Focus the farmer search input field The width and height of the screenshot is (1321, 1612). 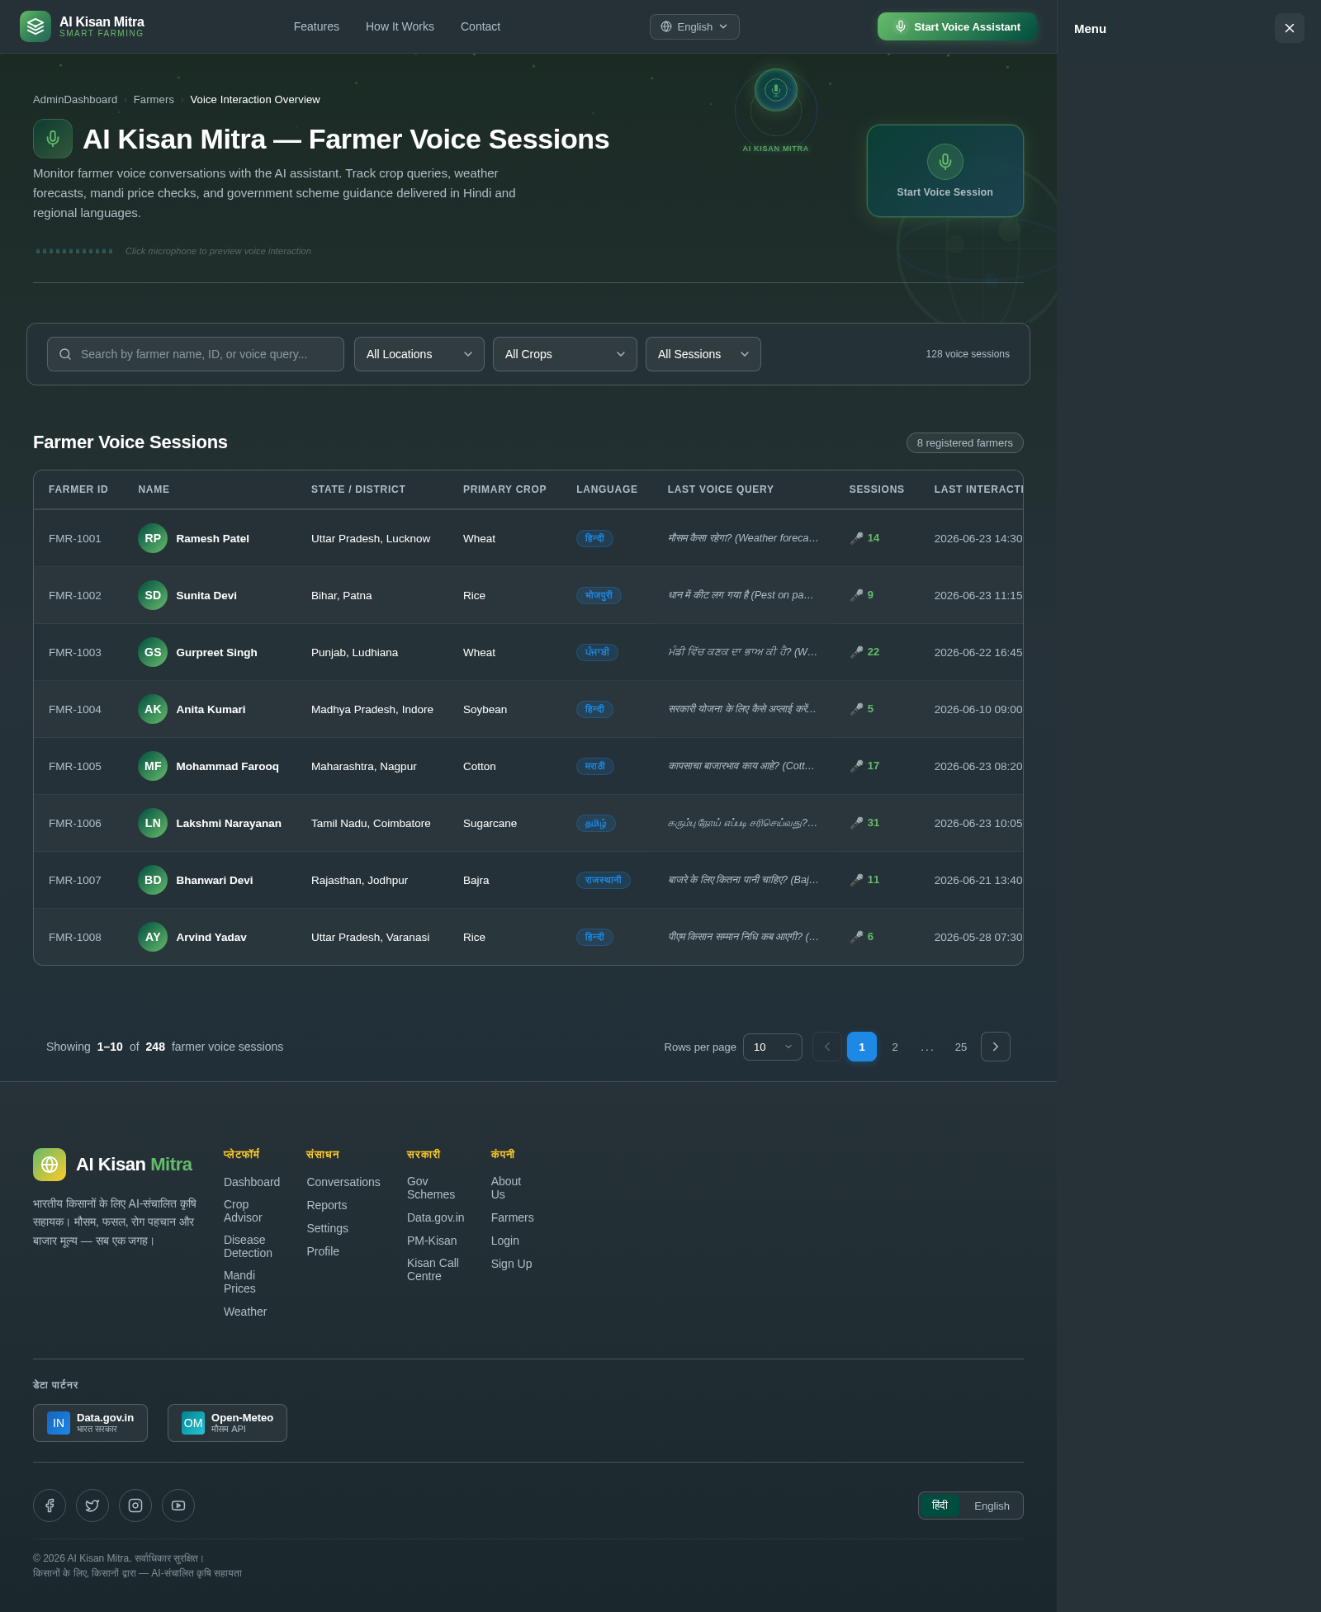[196, 354]
